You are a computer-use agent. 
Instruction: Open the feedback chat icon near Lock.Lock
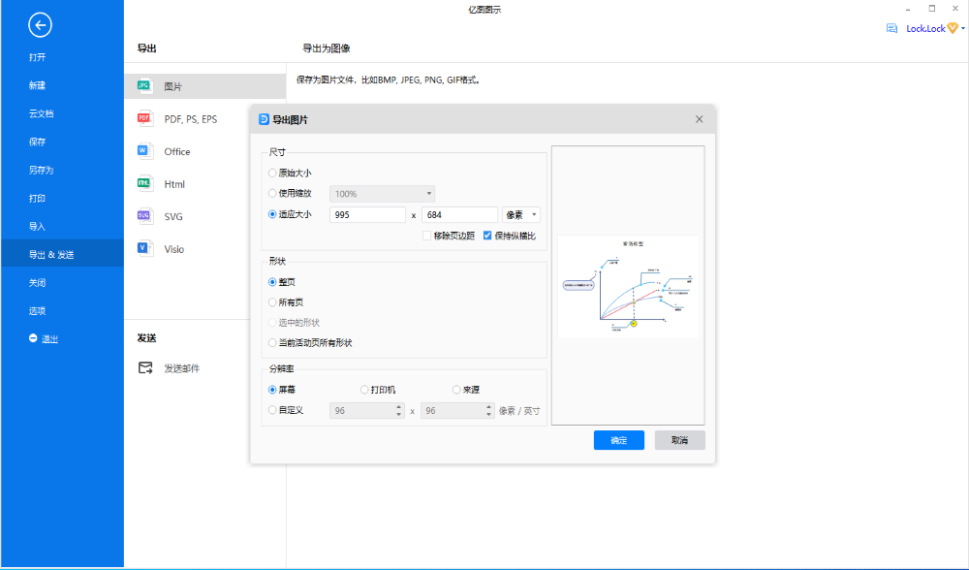coord(891,28)
